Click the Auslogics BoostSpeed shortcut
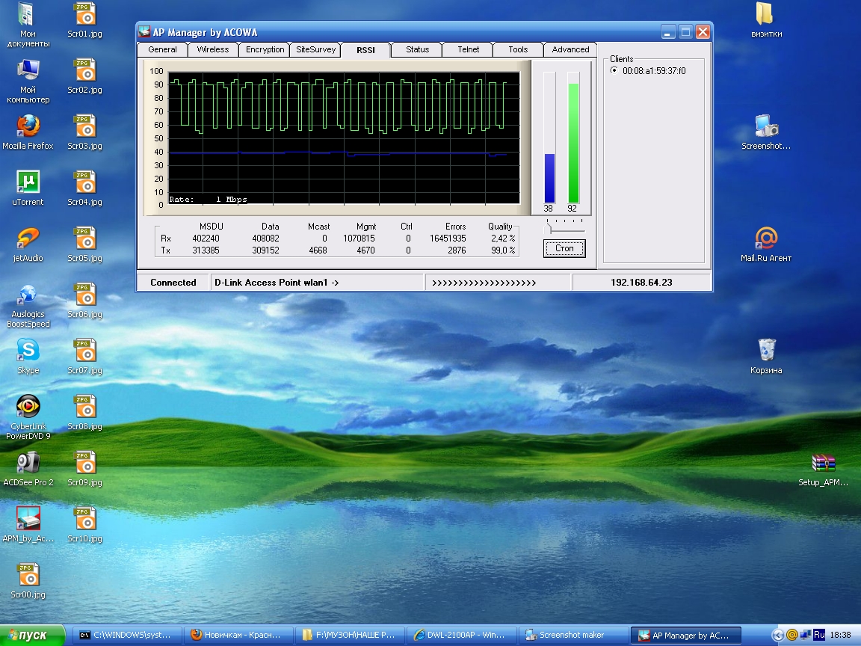This screenshot has width=861, height=646. coord(28,294)
